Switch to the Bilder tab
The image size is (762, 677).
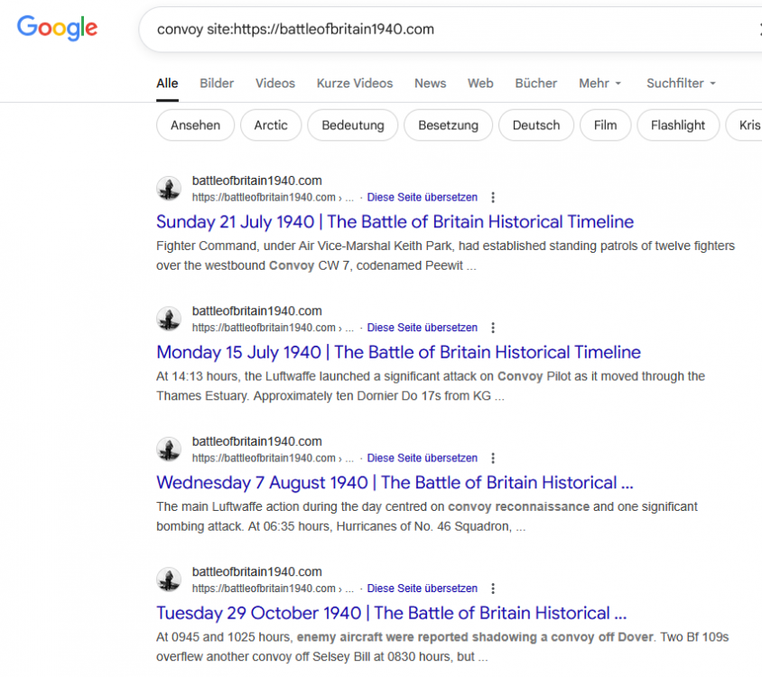(x=217, y=83)
